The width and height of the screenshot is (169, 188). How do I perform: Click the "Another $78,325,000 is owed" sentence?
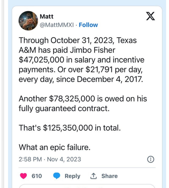[x=83, y=99]
